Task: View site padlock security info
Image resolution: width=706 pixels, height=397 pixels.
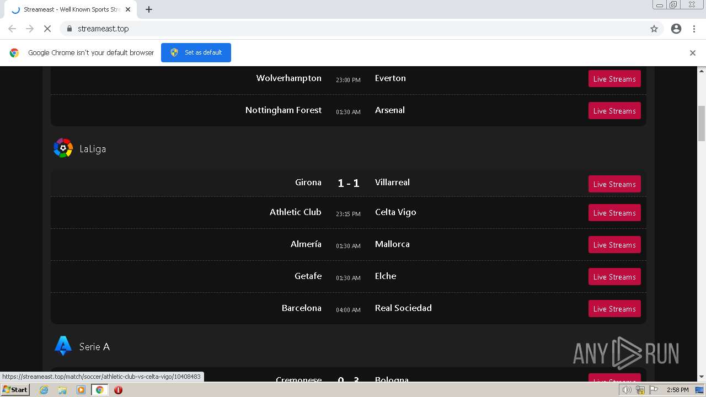Action: [69, 29]
